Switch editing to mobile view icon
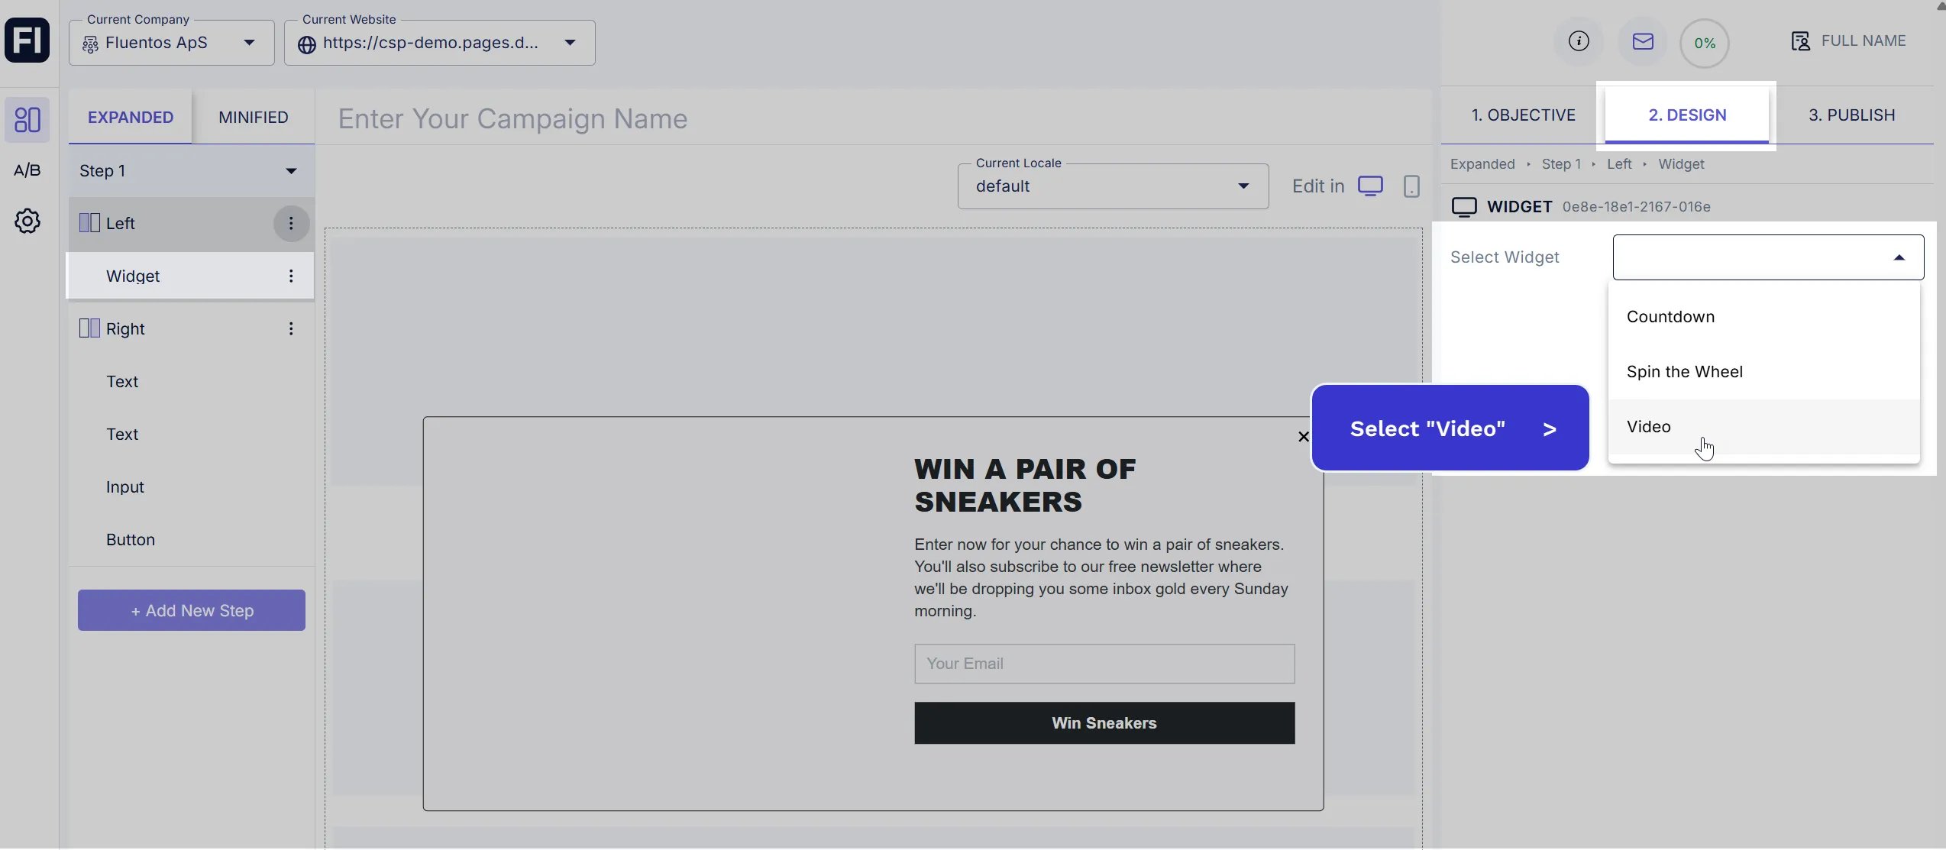 (1411, 186)
